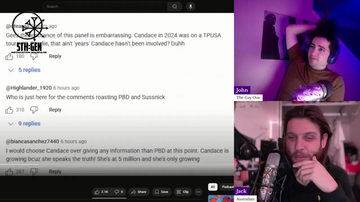Activate voice search microphone icon

(x=191, y=6)
